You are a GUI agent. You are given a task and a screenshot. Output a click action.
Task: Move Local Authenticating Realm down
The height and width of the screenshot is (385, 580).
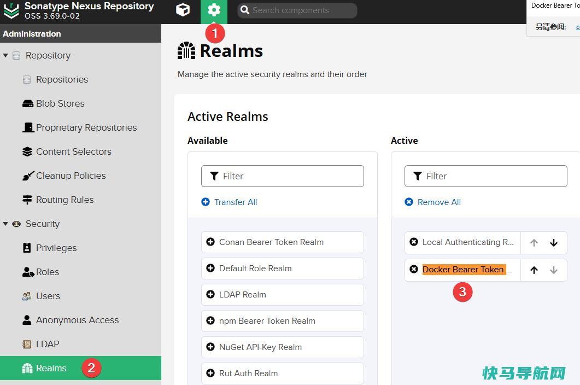tap(554, 243)
